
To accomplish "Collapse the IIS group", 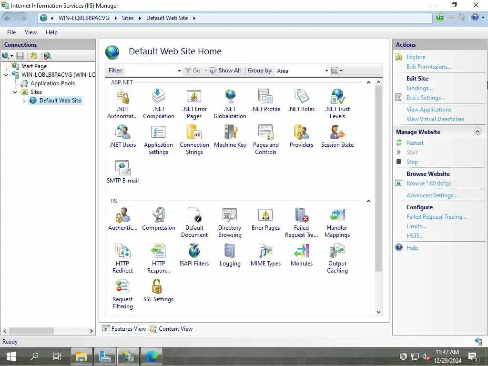I will pos(368,201).
